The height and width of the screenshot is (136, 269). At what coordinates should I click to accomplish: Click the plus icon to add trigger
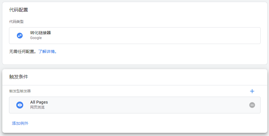point(252,91)
